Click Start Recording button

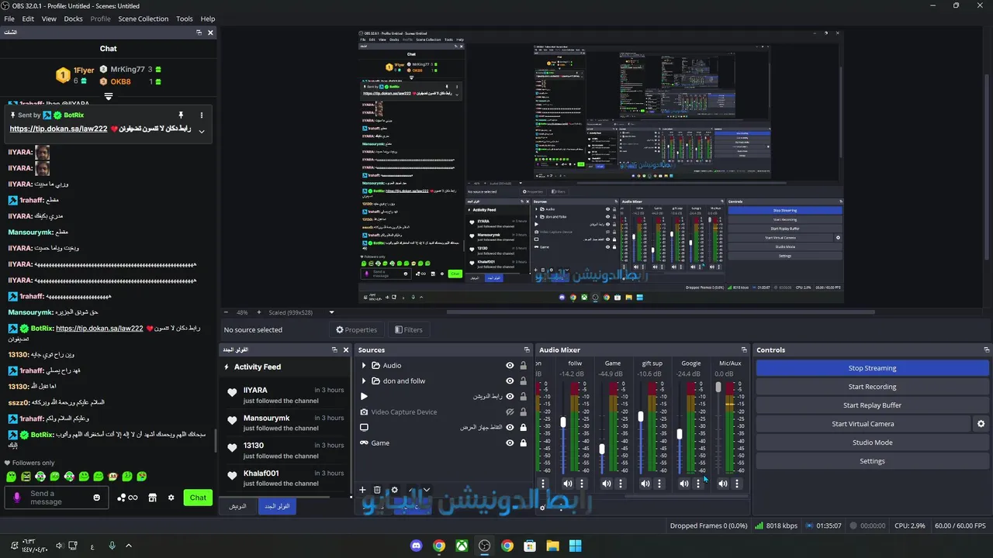[872, 387]
